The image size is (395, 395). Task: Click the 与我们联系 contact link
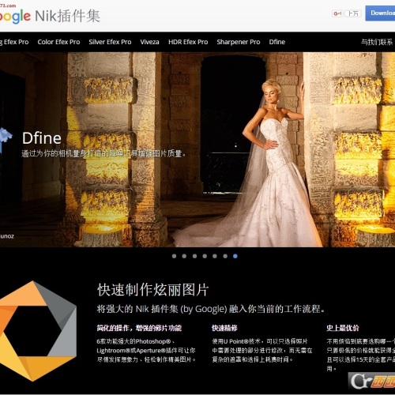[x=377, y=42]
